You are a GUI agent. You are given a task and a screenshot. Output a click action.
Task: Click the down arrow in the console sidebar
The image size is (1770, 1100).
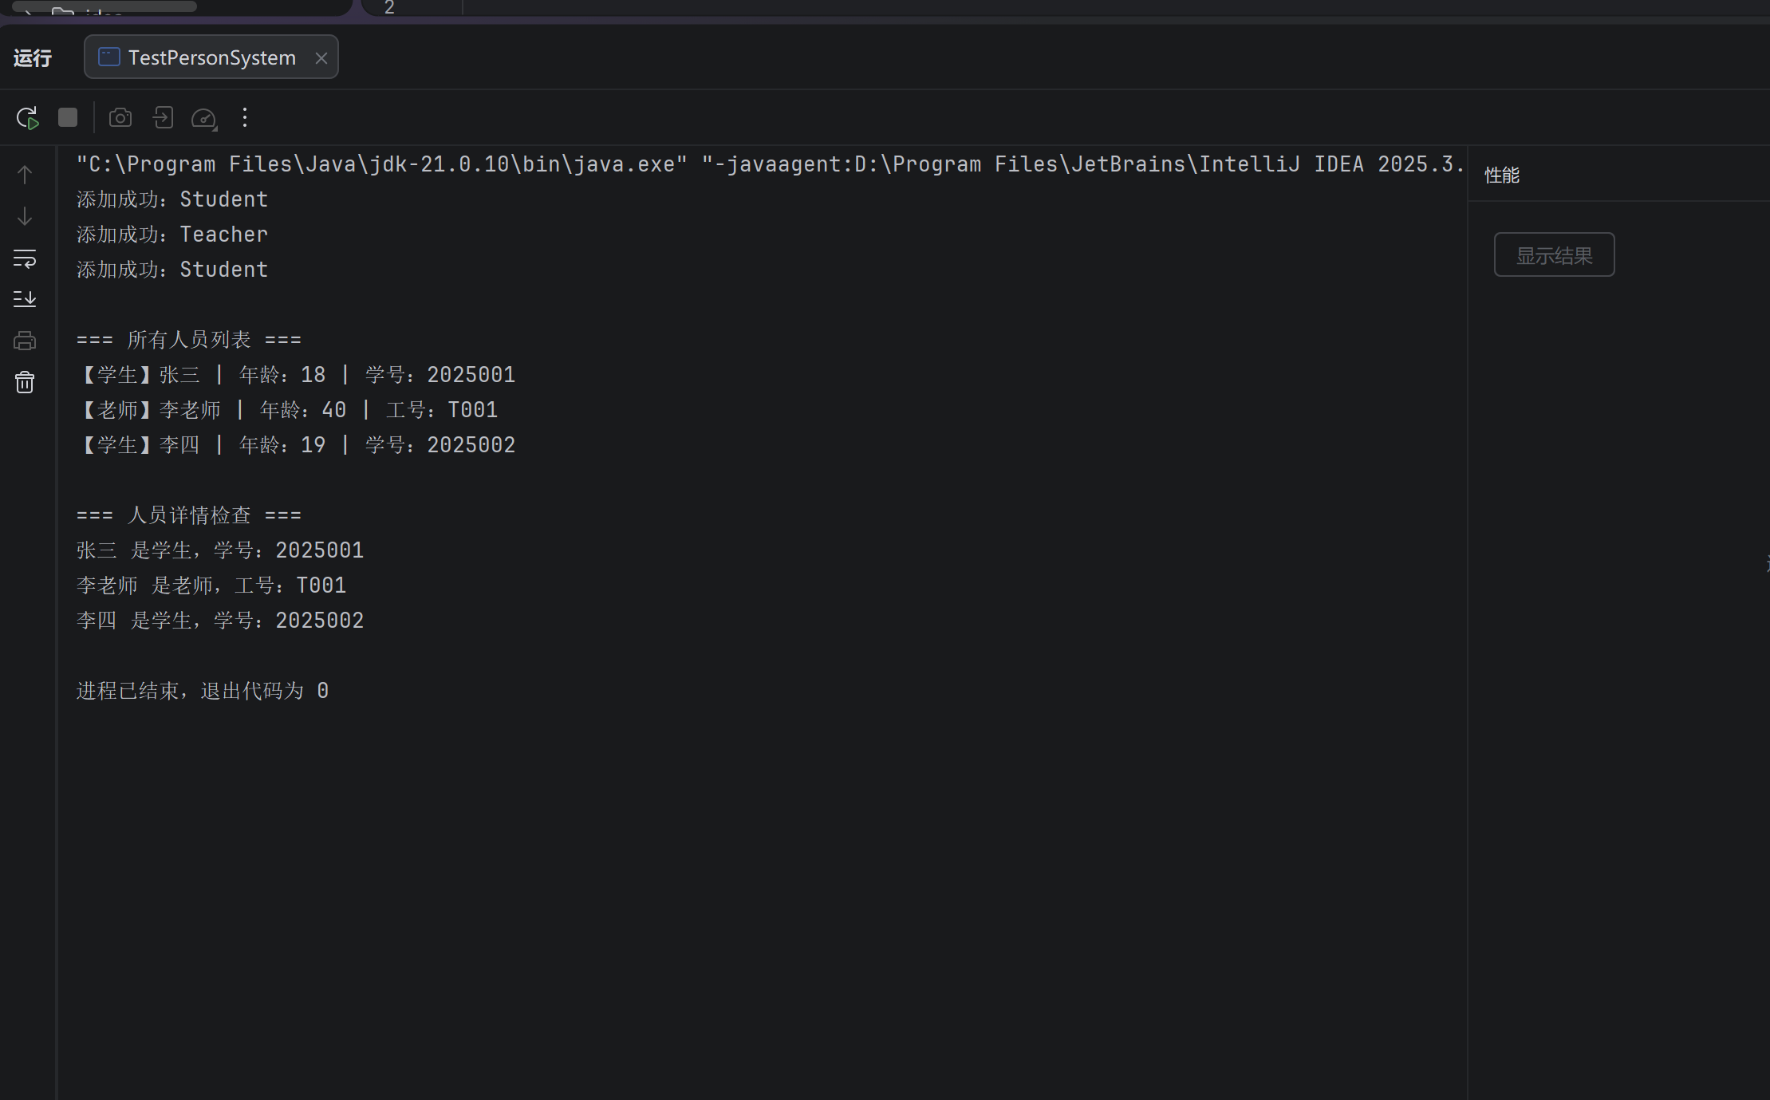click(x=25, y=216)
